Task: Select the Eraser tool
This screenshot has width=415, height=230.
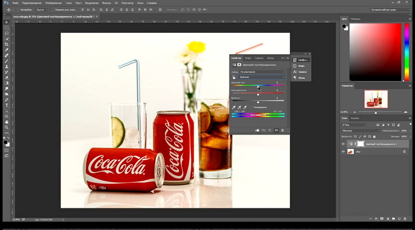Action: [x=6, y=77]
